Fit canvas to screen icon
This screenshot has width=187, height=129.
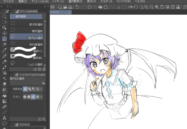(162, 7)
